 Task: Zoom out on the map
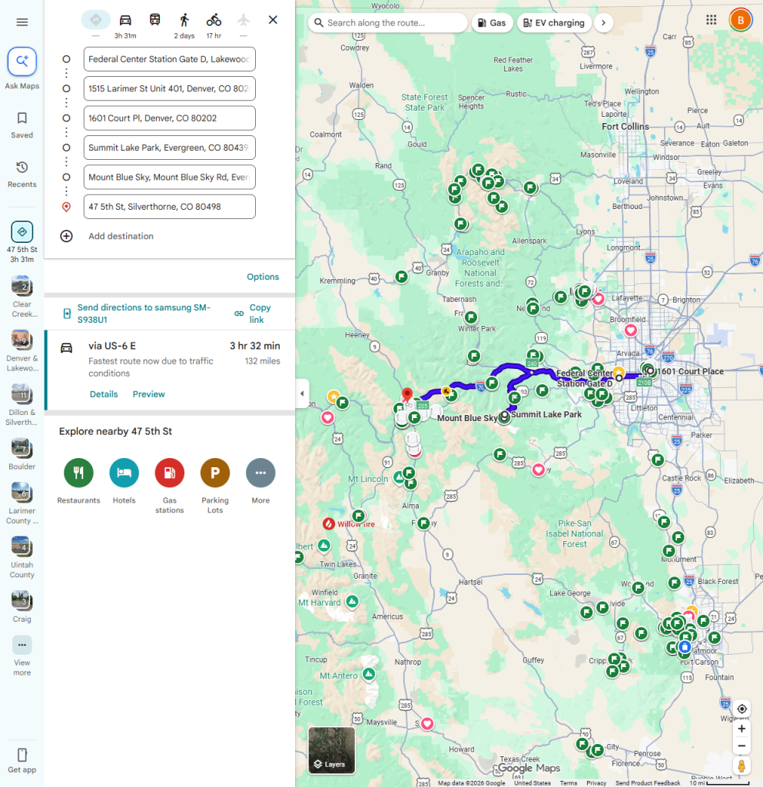(742, 745)
